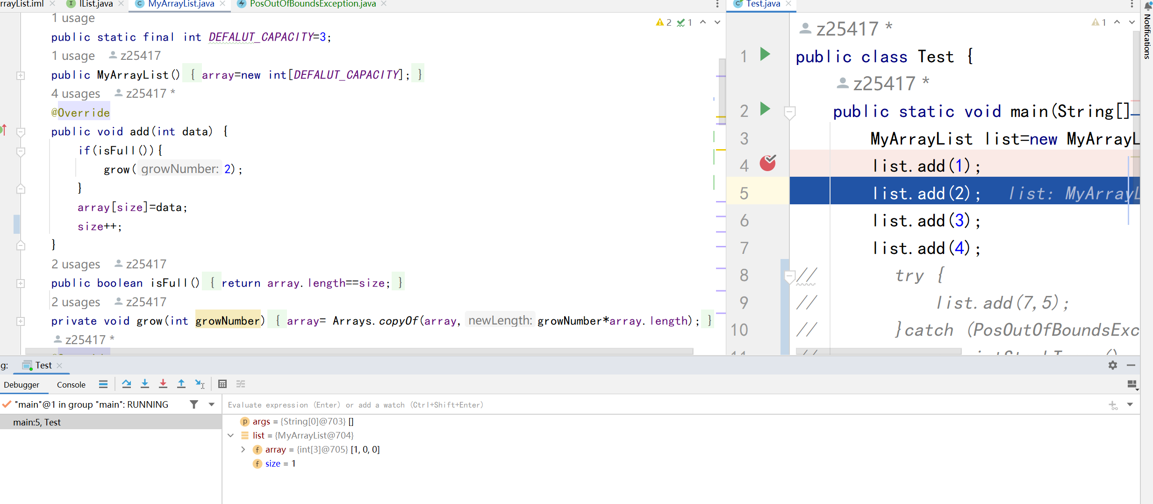Select the Debugger tab
Viewport: 1153px width, 504px height.
[21, 385]
